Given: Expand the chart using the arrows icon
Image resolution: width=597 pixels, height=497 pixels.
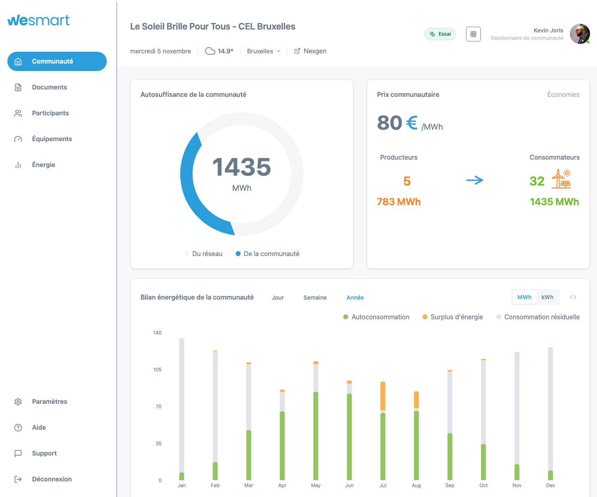Looking at the screenshot, I should click(x=573, y=297).
